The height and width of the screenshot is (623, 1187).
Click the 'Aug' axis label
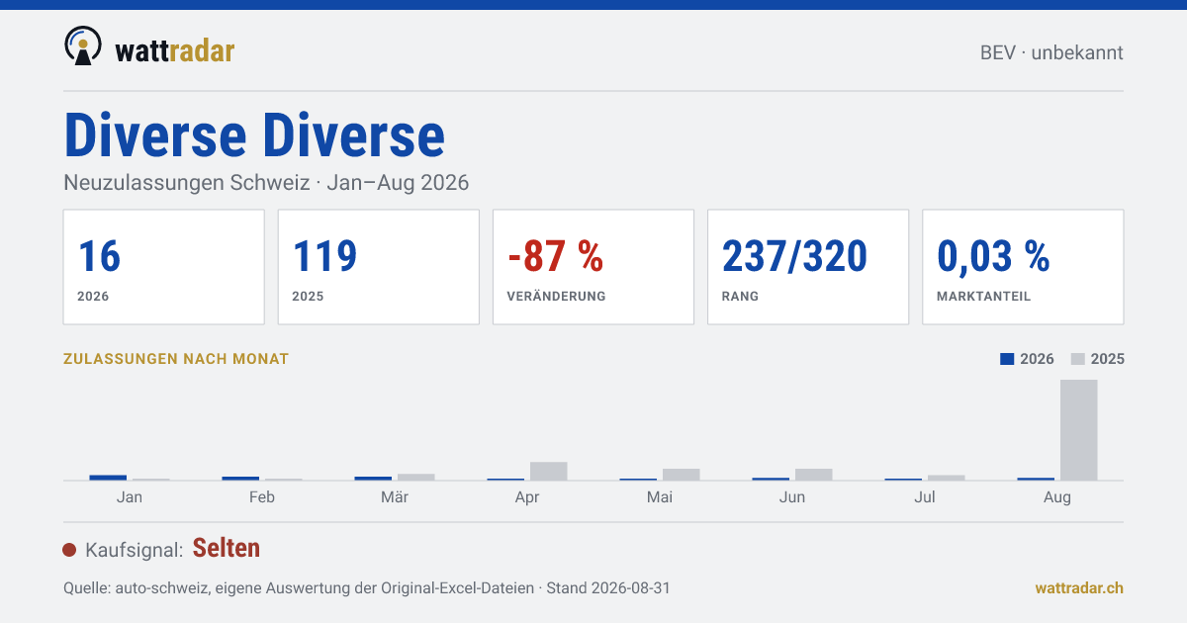click(x=1057, y=497)
